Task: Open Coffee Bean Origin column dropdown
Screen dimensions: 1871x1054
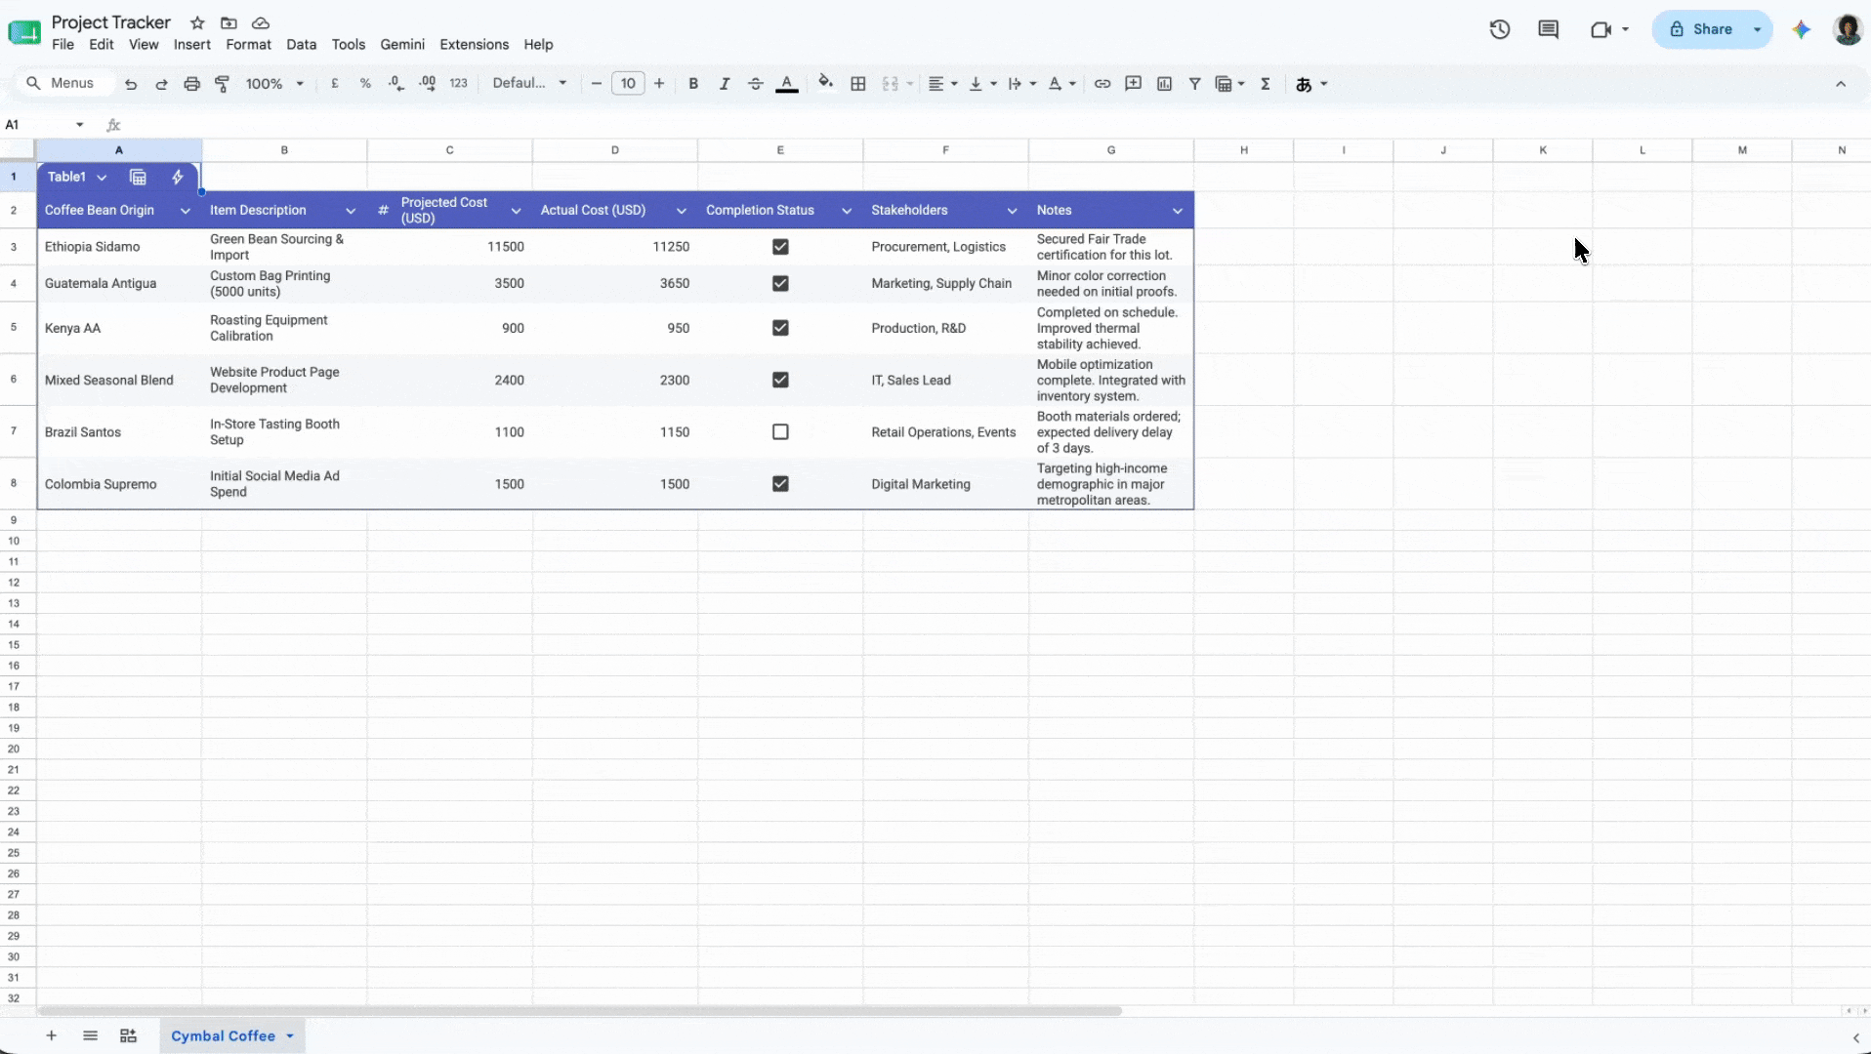Action: point(186,211)
